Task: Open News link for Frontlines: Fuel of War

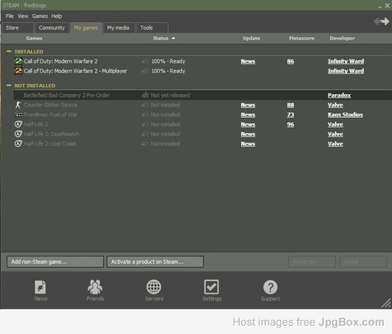Action: [248, 115]
